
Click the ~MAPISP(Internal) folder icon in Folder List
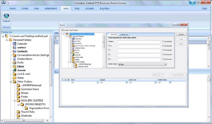[18, 85]
